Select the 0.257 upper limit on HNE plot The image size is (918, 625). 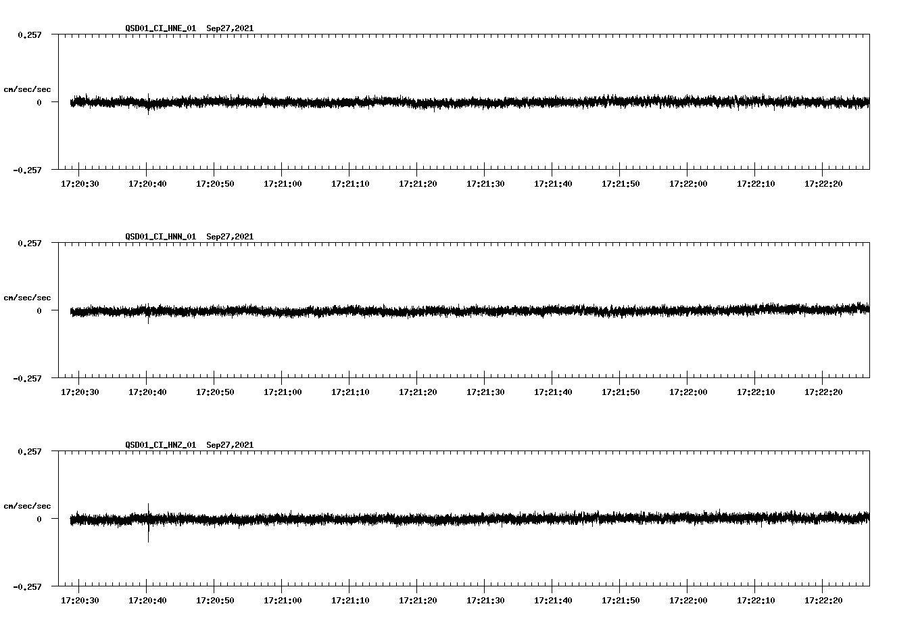pyautogui.click(x=29, y=34)
